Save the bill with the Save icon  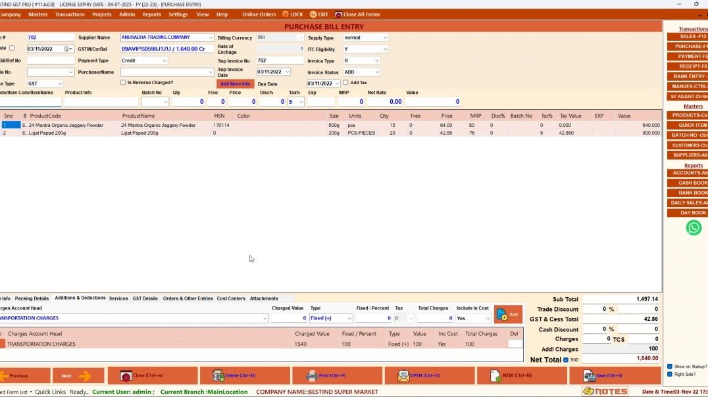(588, 375)
